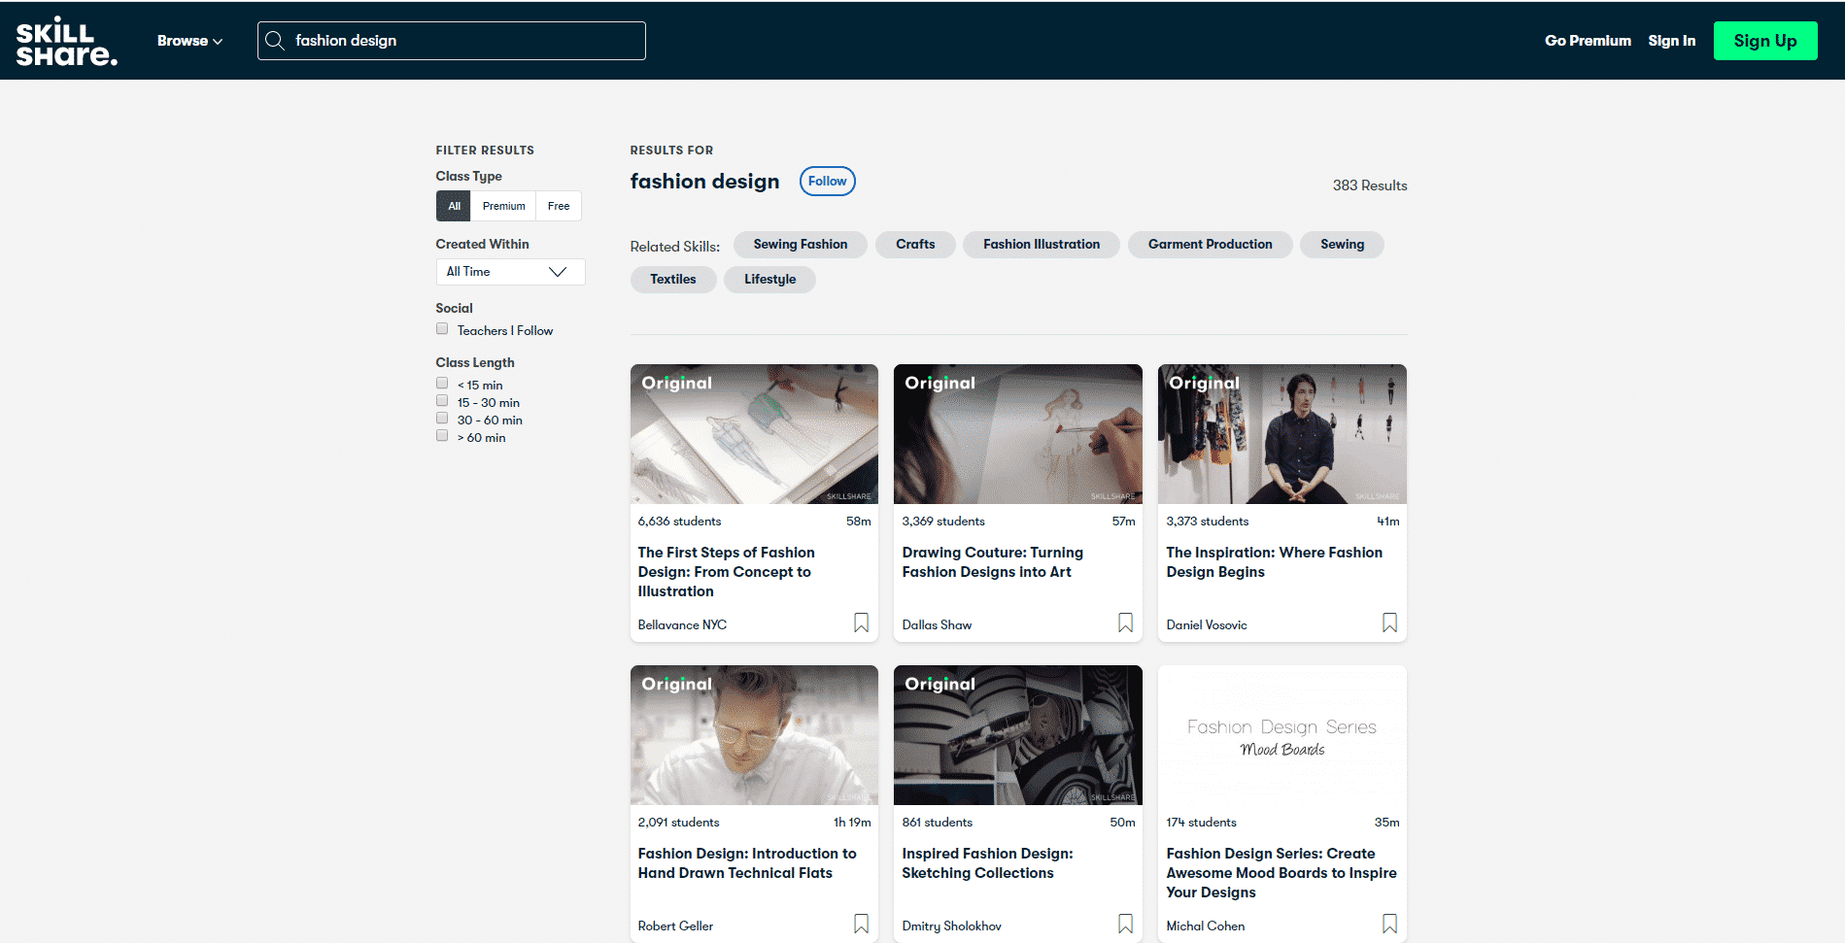Visit teacher Dallas Shaw

[937, 625]
